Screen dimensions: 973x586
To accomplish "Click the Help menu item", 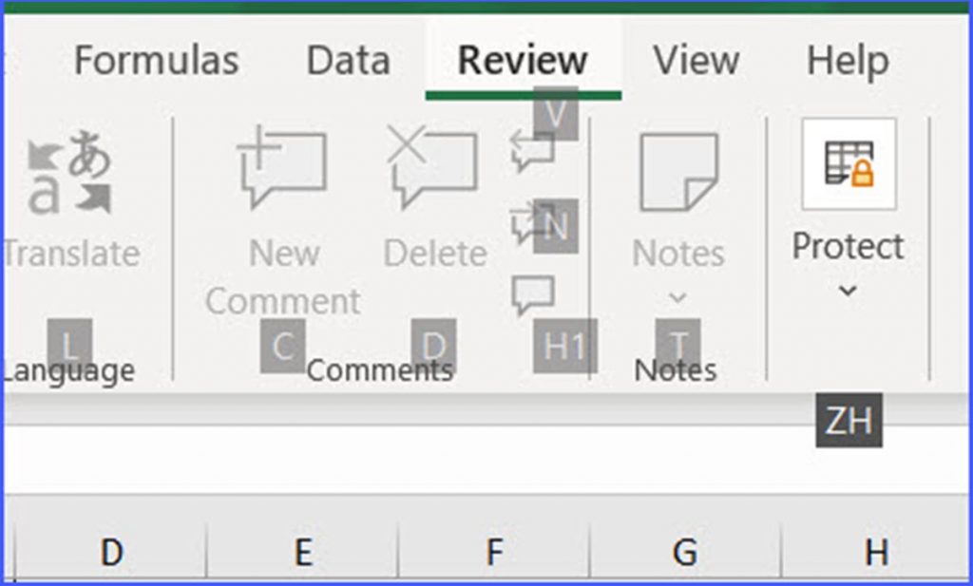I will coord(849,59).
